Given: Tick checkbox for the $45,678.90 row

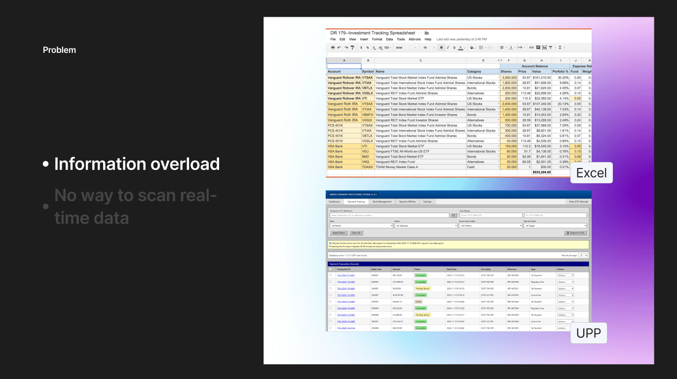Looking at the screenshot, I should (x=331, y=328).
